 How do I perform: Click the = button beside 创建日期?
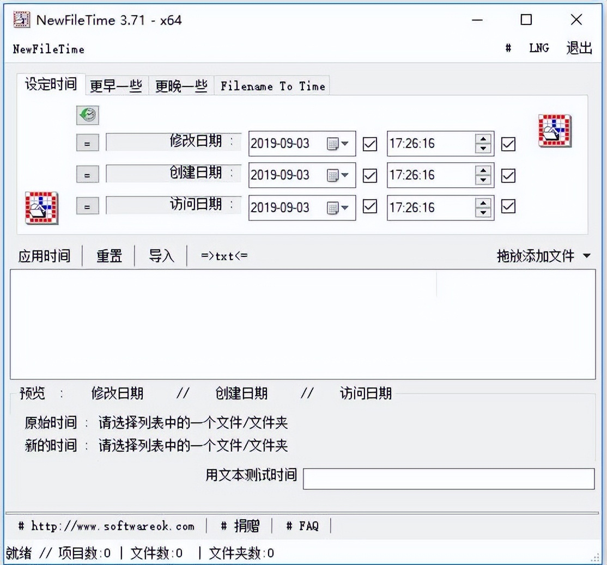click(88, 175)
